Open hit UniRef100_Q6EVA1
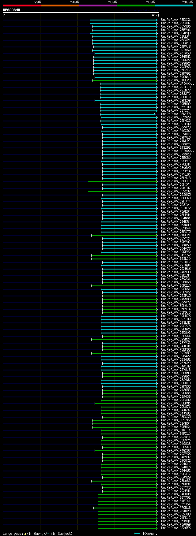196x536 pixels. tap(176, 30)
